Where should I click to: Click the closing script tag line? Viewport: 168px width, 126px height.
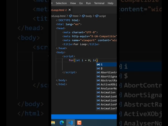click(69, 72)
